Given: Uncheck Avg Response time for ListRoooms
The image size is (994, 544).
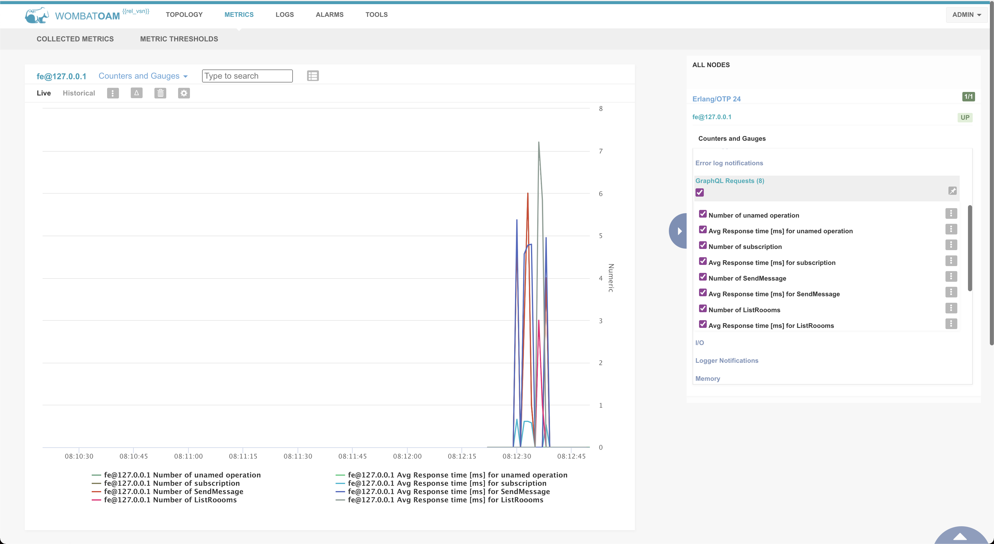Looking at the screenshot, I should pyautogui.click(x=703, y=324).
